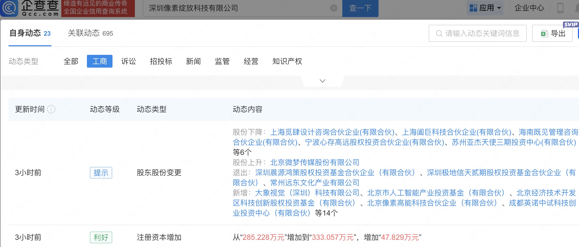This screenshot has height=247, width=579.
Task: Expand the filter panel chevron
Action: [323, 81]
